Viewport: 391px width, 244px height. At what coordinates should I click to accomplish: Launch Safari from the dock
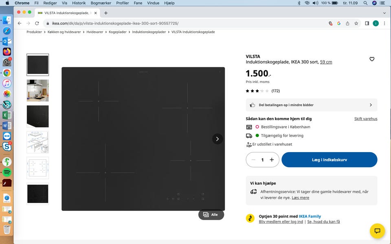[x=7, y=30]
